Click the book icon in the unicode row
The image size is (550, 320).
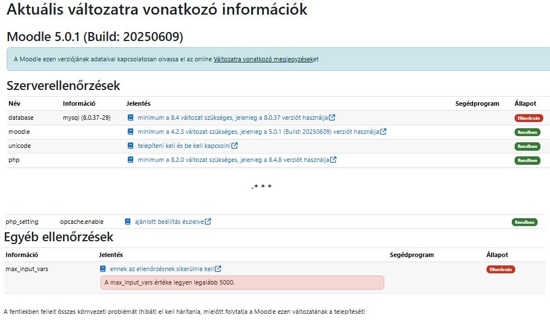tap(130, 146)
